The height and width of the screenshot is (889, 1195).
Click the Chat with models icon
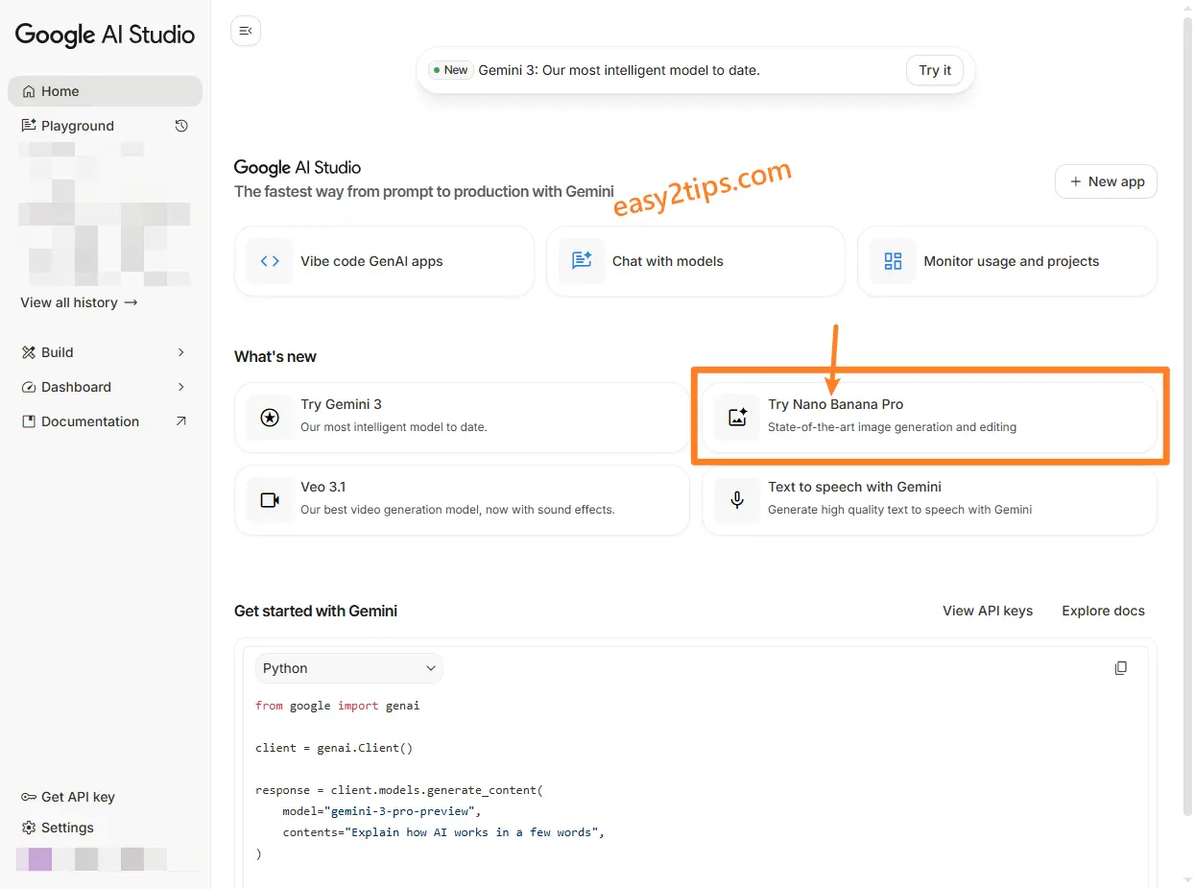point(581,260)
